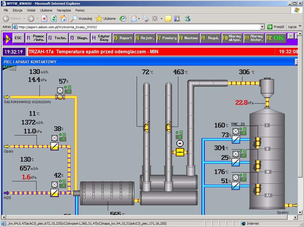Open the dropdown arrow next to the fullscreen icon
The height and width of the screenshot is (227, 304).
(161, 19)
